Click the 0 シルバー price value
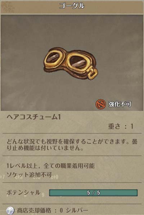This screenshot has height=215, width=144. (x=74, y=210)
